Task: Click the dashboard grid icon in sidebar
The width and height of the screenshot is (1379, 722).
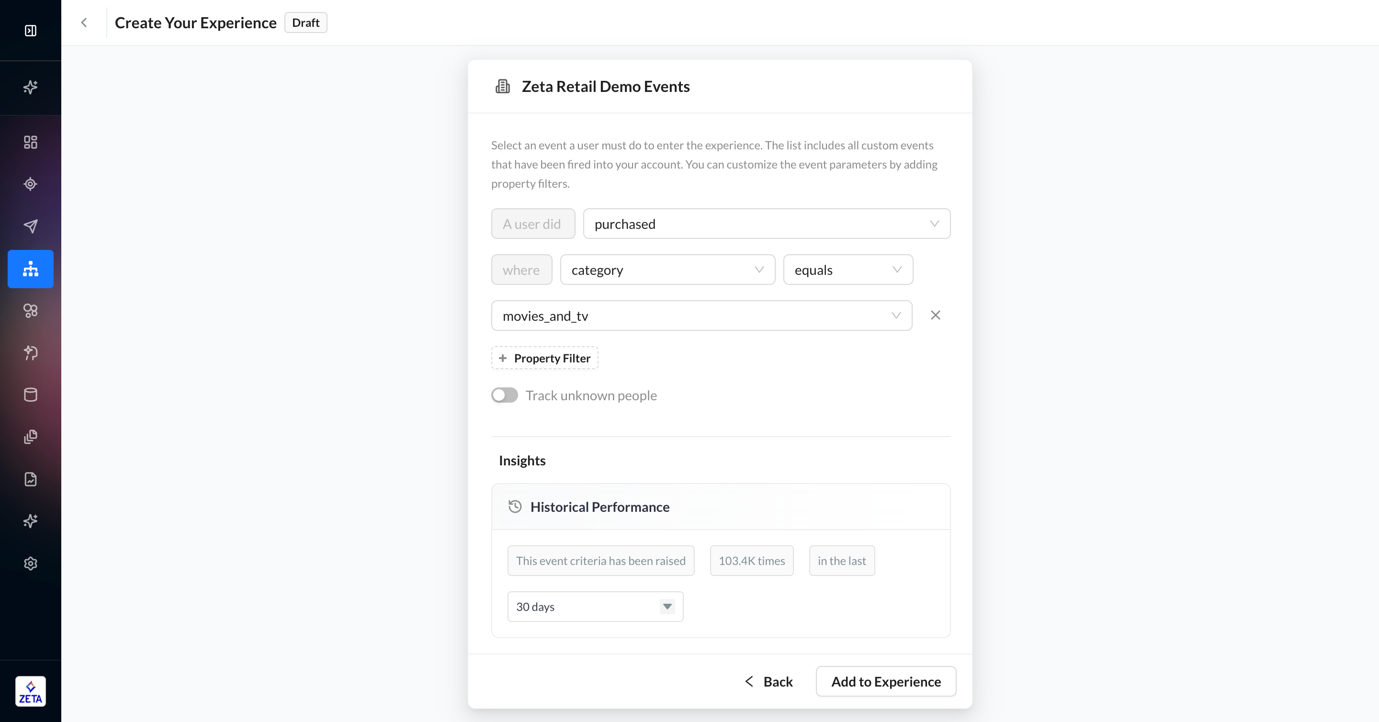Action: tap(31, 142)
